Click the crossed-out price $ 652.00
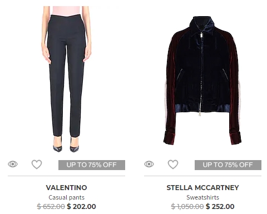 [x=51, y=206]
